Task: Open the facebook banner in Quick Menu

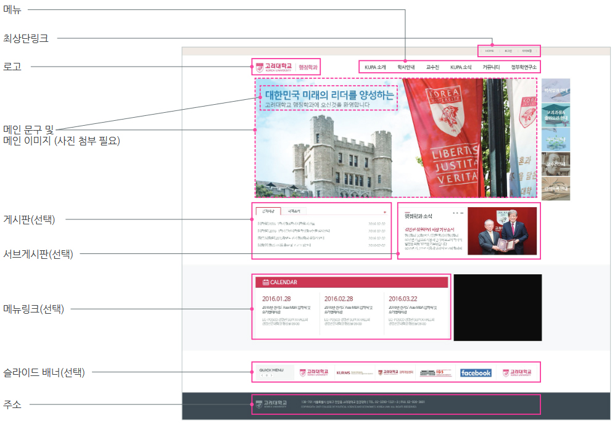Action: (x=476, y=373)
